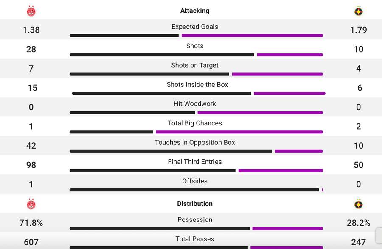Screen dimensions: 382x249
Task: Click the Aberdeen crest in the Attacking header
Action: 31,11
